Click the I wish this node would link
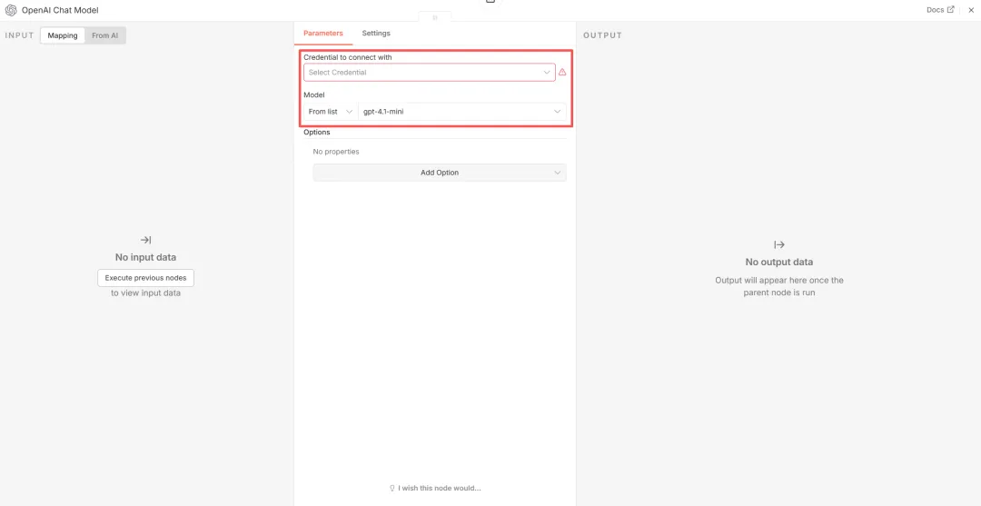The height and width of the screenshot is (506, 981). click(440, 488)
